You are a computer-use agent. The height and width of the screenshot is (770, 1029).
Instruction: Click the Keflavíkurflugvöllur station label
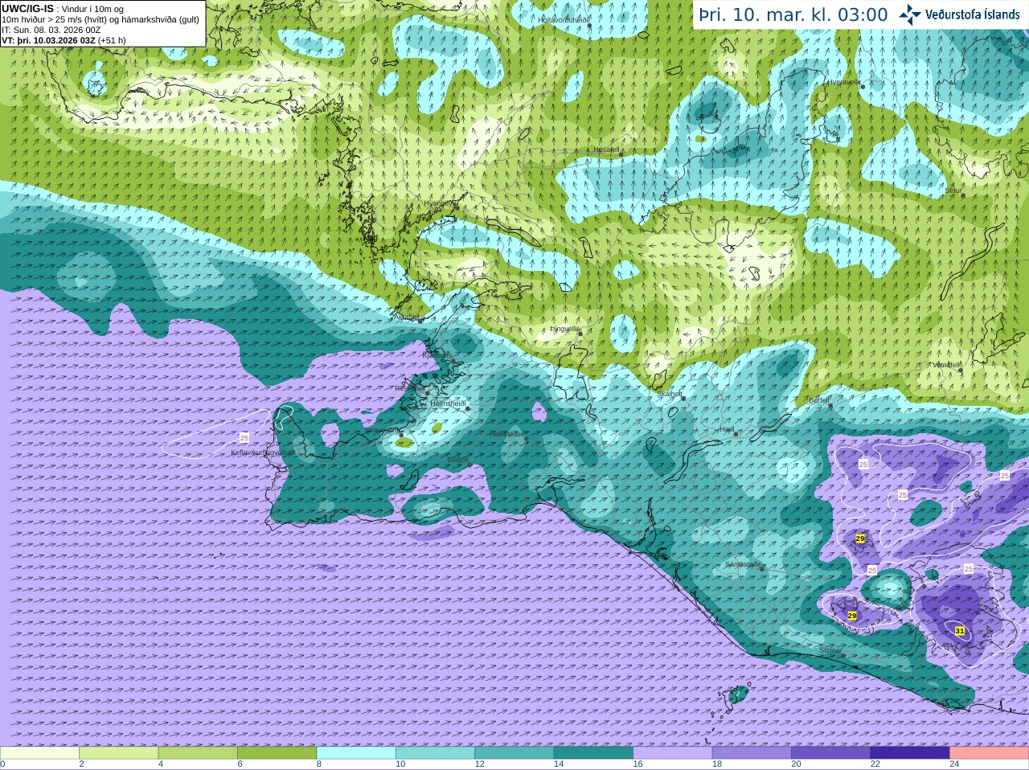pos(261,453)
